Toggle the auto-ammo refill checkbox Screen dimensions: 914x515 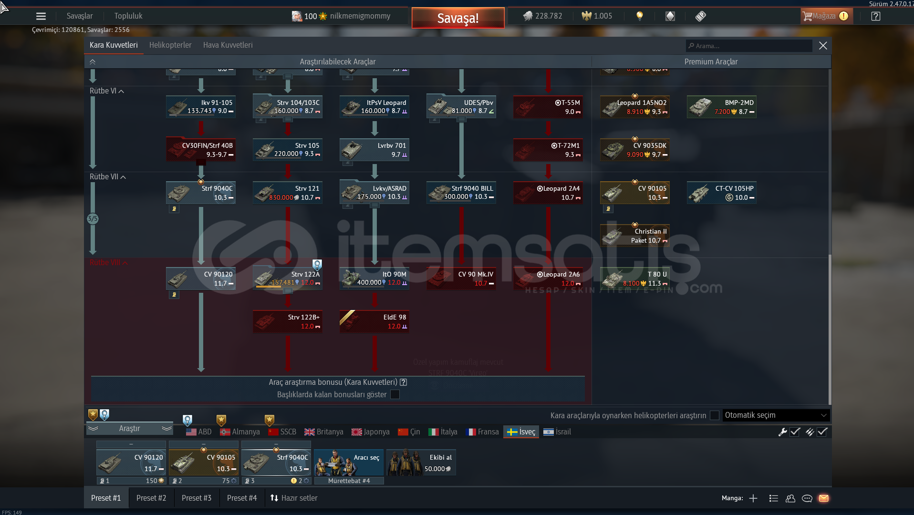coord(822,432)
